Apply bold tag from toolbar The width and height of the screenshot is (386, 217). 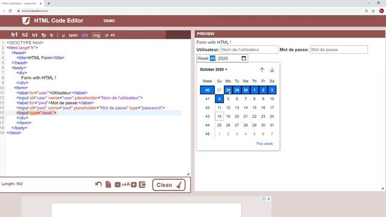point(51,35)
